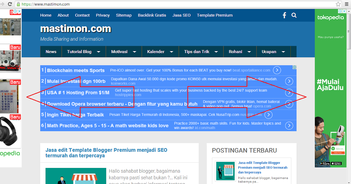Open the Privacy page
This screenshot has width=351, height=184.
[x=103, y=15]
